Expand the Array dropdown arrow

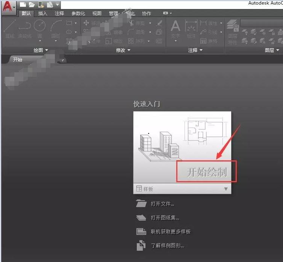(149, 41)
